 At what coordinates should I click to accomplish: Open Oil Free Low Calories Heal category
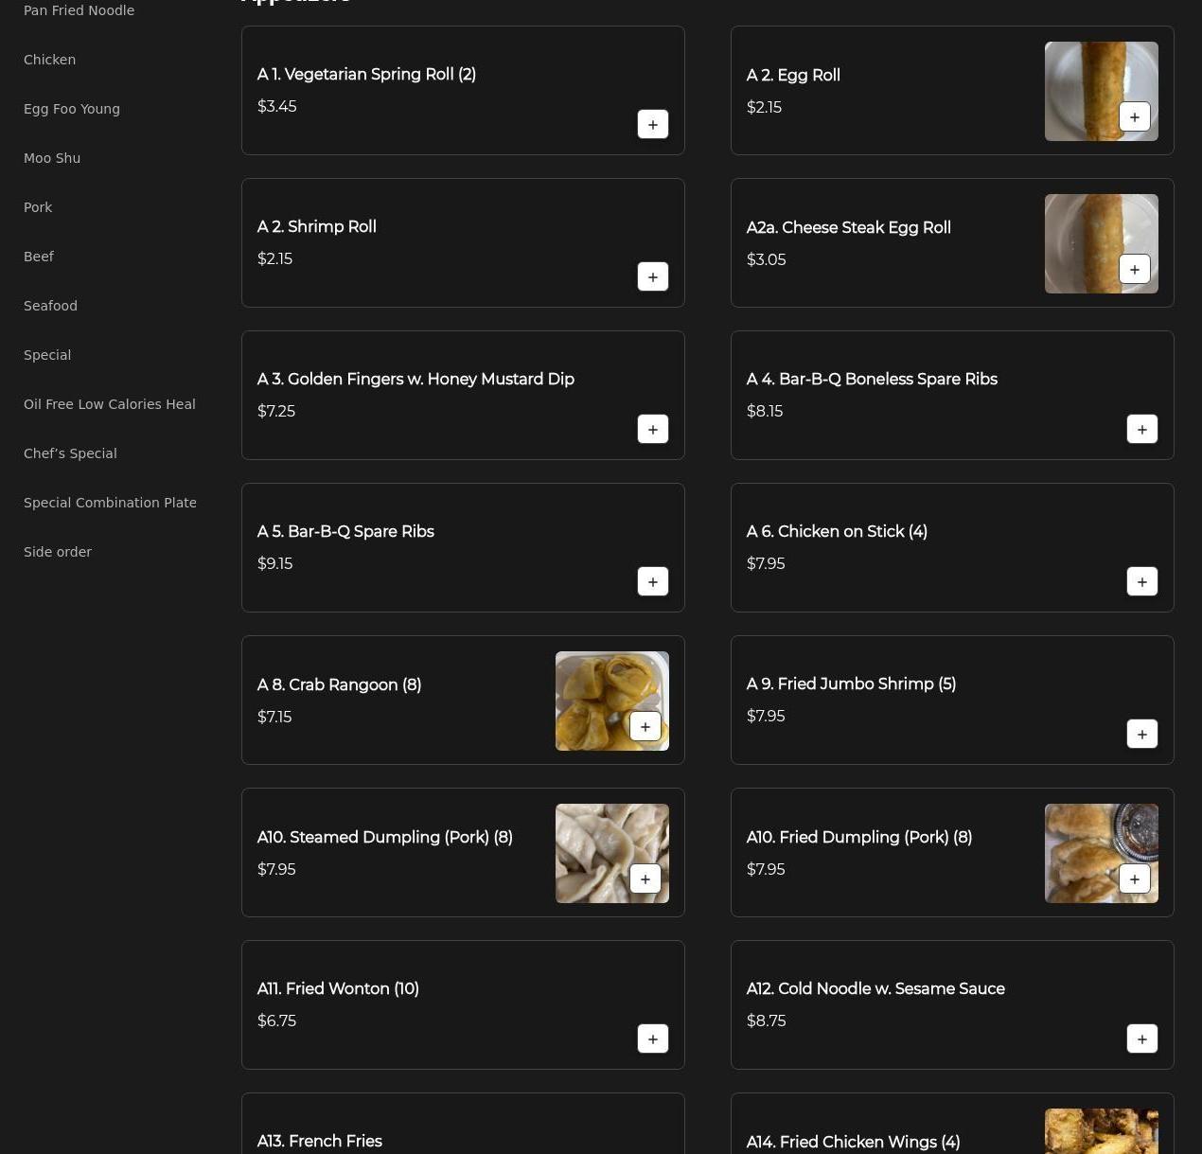point(110,404)
